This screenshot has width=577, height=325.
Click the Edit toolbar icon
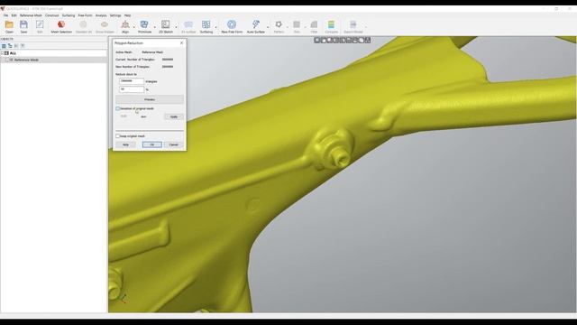pos(40,24)
